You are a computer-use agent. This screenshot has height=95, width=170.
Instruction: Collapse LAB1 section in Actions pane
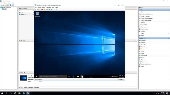click(169, 10)
